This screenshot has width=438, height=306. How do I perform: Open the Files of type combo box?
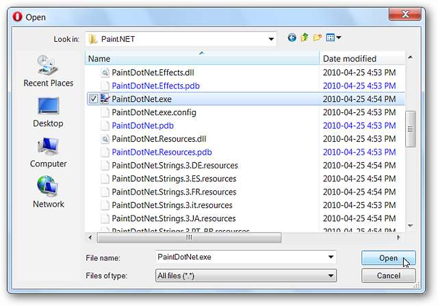[246, 276]
